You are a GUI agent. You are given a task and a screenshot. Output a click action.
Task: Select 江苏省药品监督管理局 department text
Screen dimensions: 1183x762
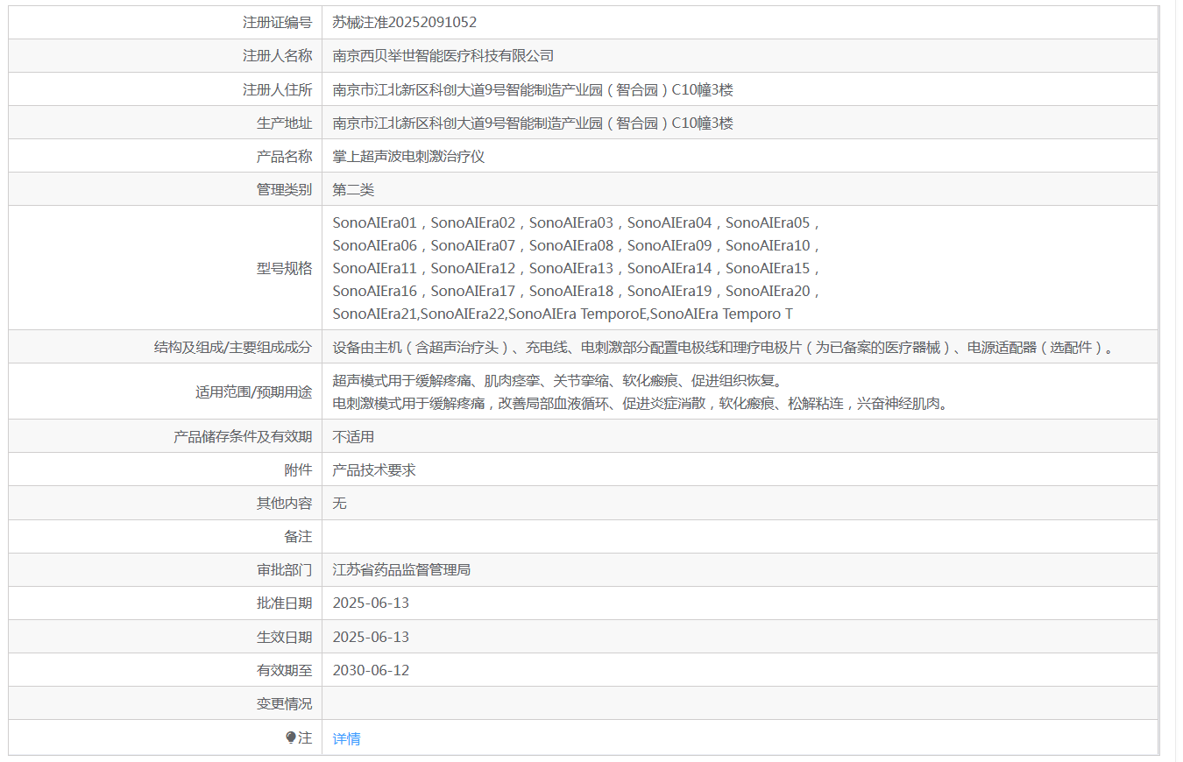coord(401,569)
